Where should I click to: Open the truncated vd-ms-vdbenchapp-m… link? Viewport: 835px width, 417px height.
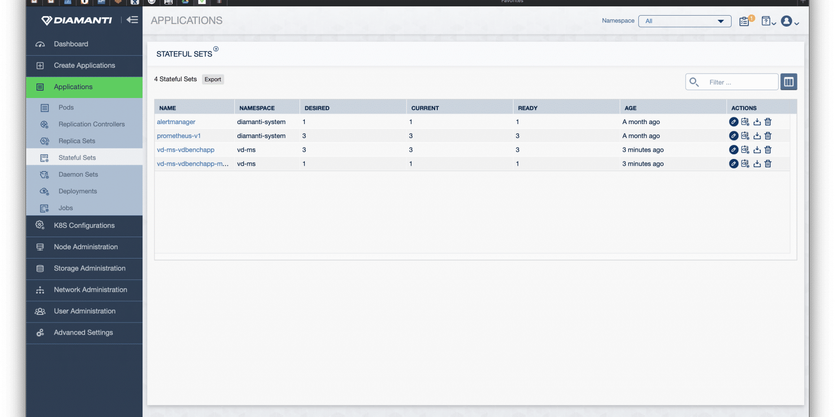point(193,164)
